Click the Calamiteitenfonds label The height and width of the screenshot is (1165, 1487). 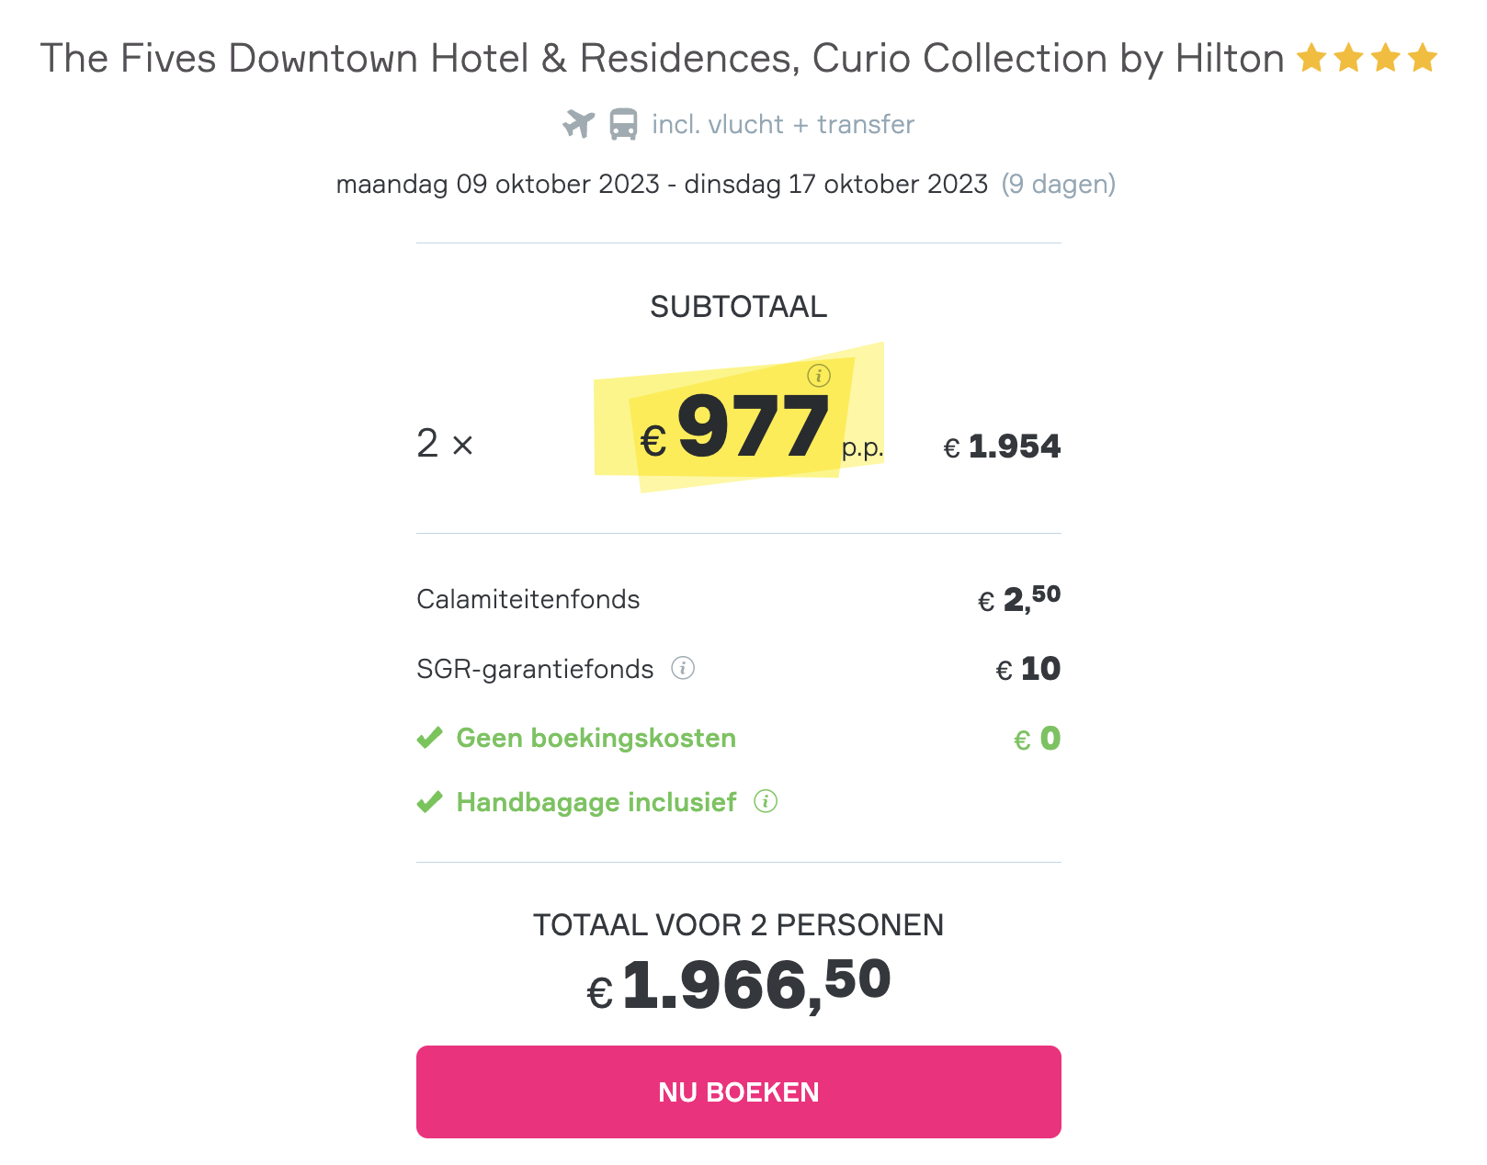tap(528, 599)
